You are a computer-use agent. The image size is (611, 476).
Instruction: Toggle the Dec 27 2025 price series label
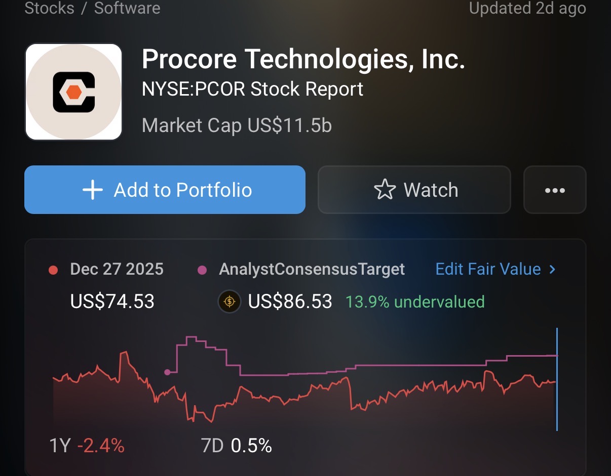click(117, 269)
